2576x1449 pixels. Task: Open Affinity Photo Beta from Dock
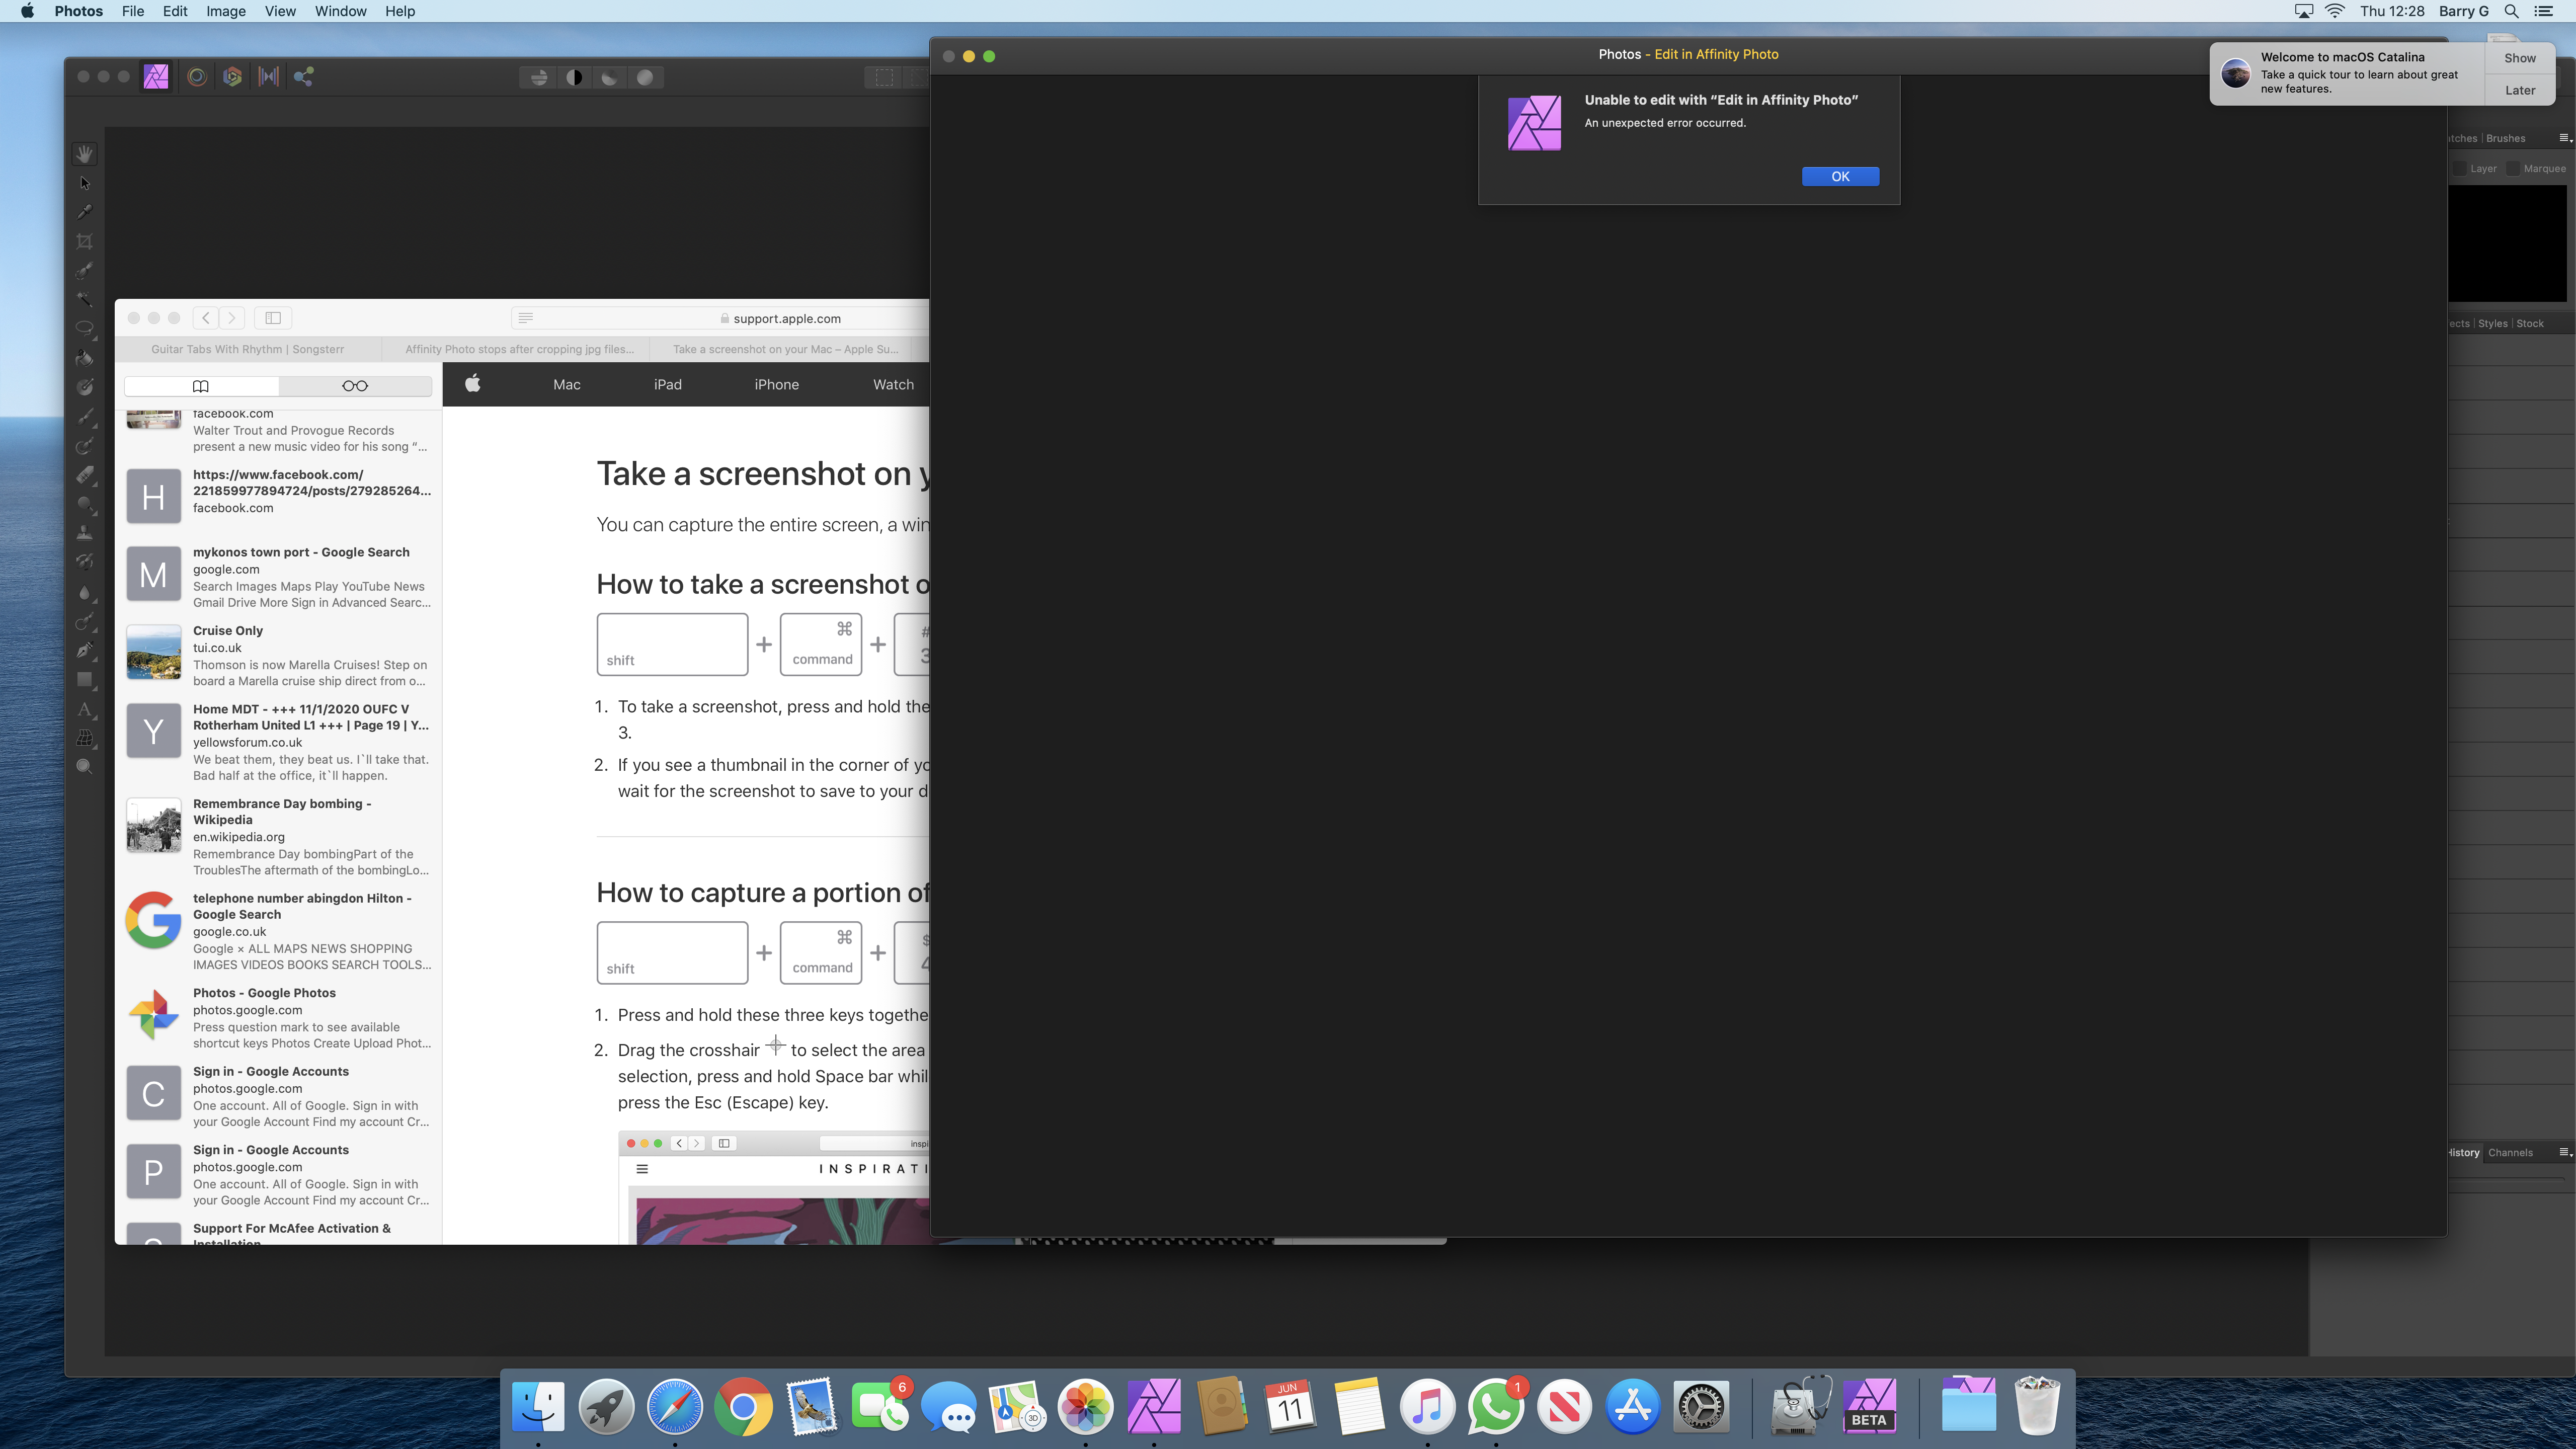[x=1868, y=1406]
